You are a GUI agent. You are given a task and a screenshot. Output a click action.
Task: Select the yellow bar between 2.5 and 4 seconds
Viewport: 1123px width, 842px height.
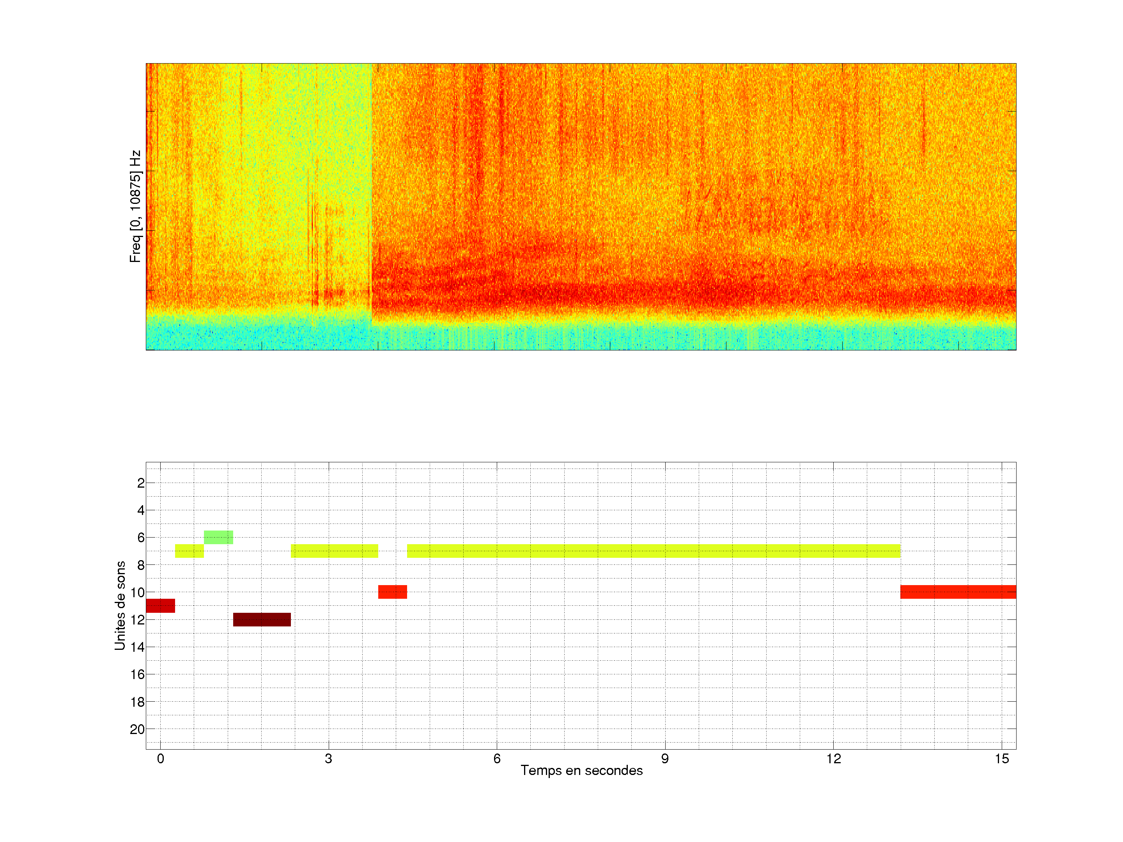click(334, 551)
